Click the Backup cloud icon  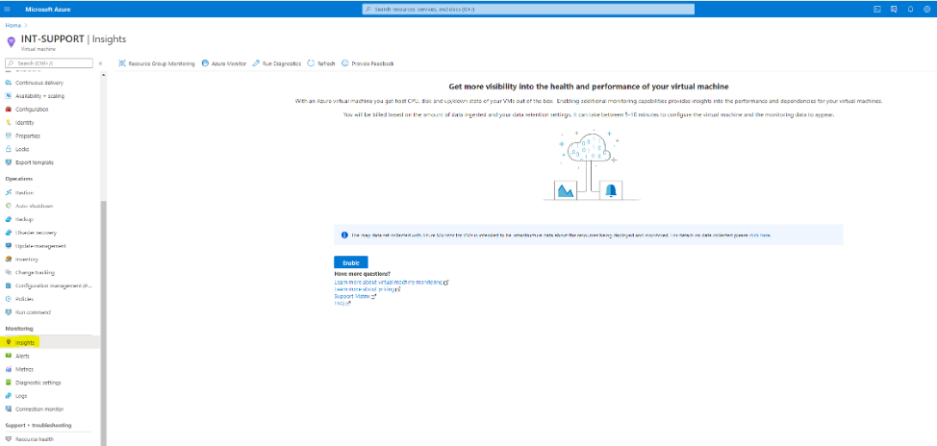coord(9,219)
